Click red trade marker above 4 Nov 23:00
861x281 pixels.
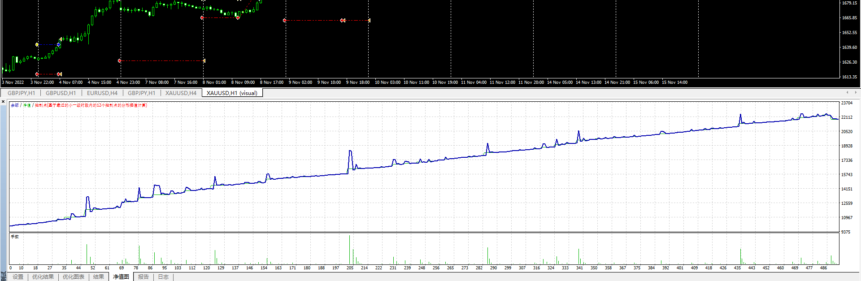click(119, 61)
